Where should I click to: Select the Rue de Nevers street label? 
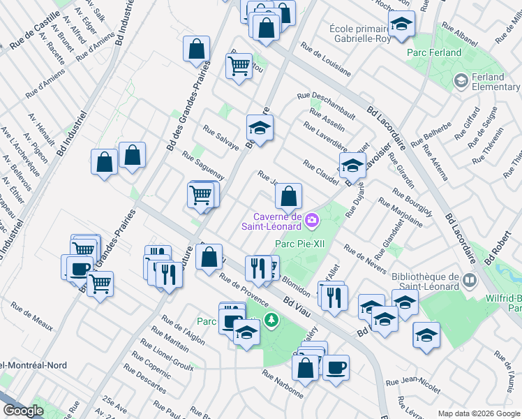(366, 259)
